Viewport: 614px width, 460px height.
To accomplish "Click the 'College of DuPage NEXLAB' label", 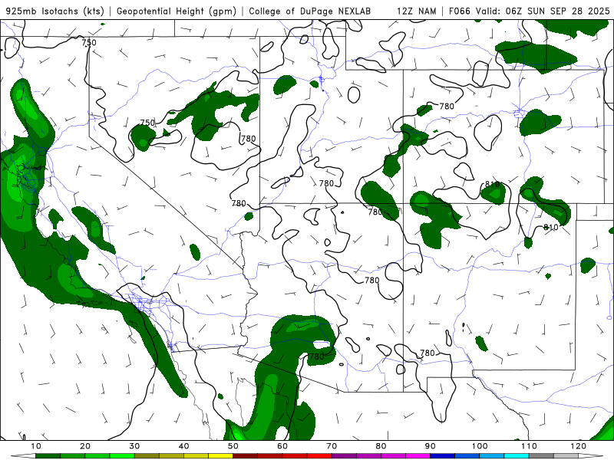I will point(310,11).
